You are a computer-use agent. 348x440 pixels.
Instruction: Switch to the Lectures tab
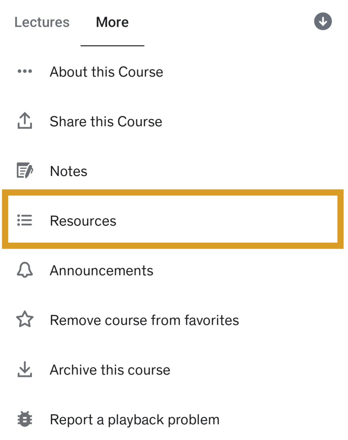coord(42,22)
